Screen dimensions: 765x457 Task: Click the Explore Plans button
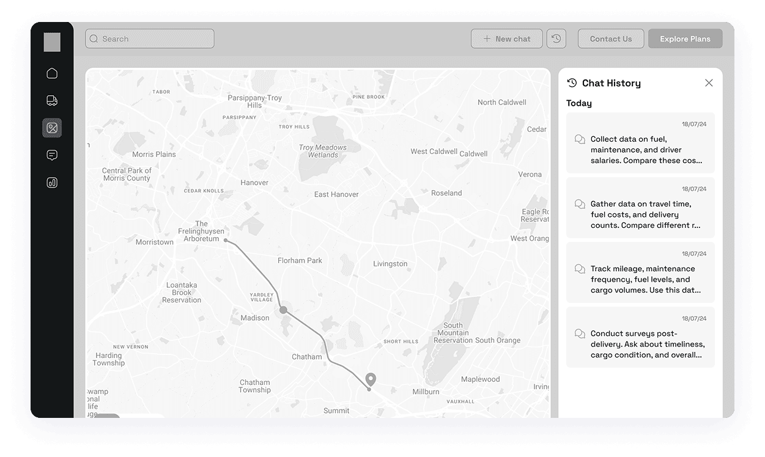pos(685,38)
